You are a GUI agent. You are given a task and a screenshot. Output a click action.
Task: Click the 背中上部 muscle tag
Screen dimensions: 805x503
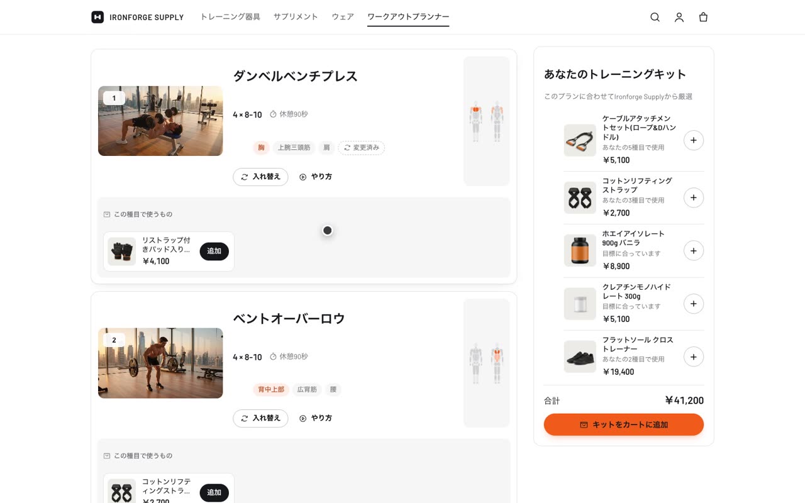[x=271, y=390]
